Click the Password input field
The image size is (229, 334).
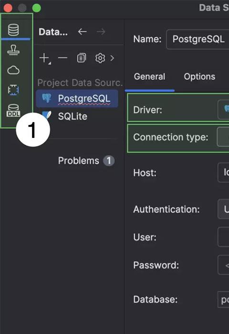point(223,265)
